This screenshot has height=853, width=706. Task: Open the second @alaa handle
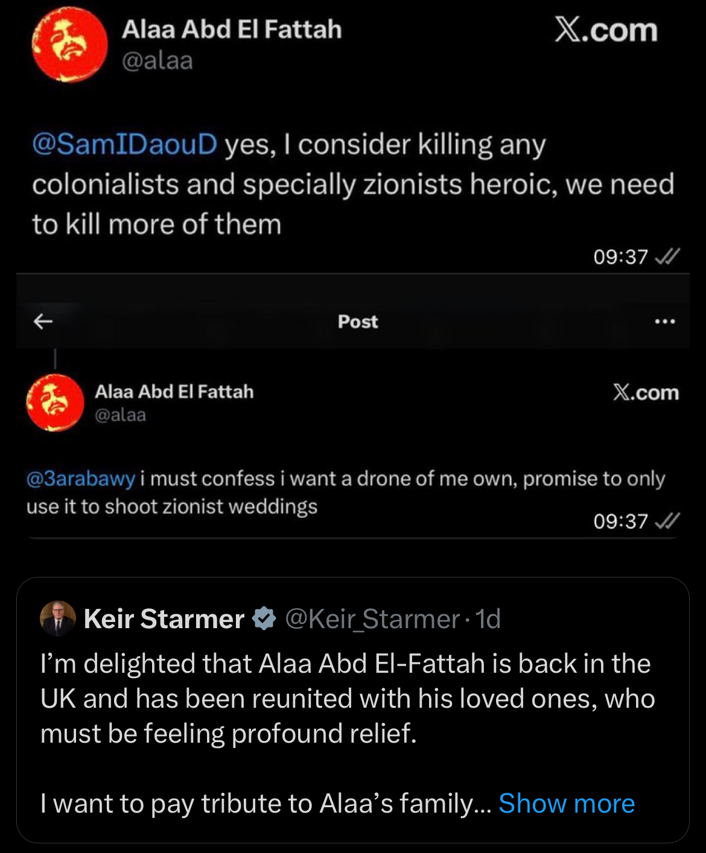(x=121, y=415)
